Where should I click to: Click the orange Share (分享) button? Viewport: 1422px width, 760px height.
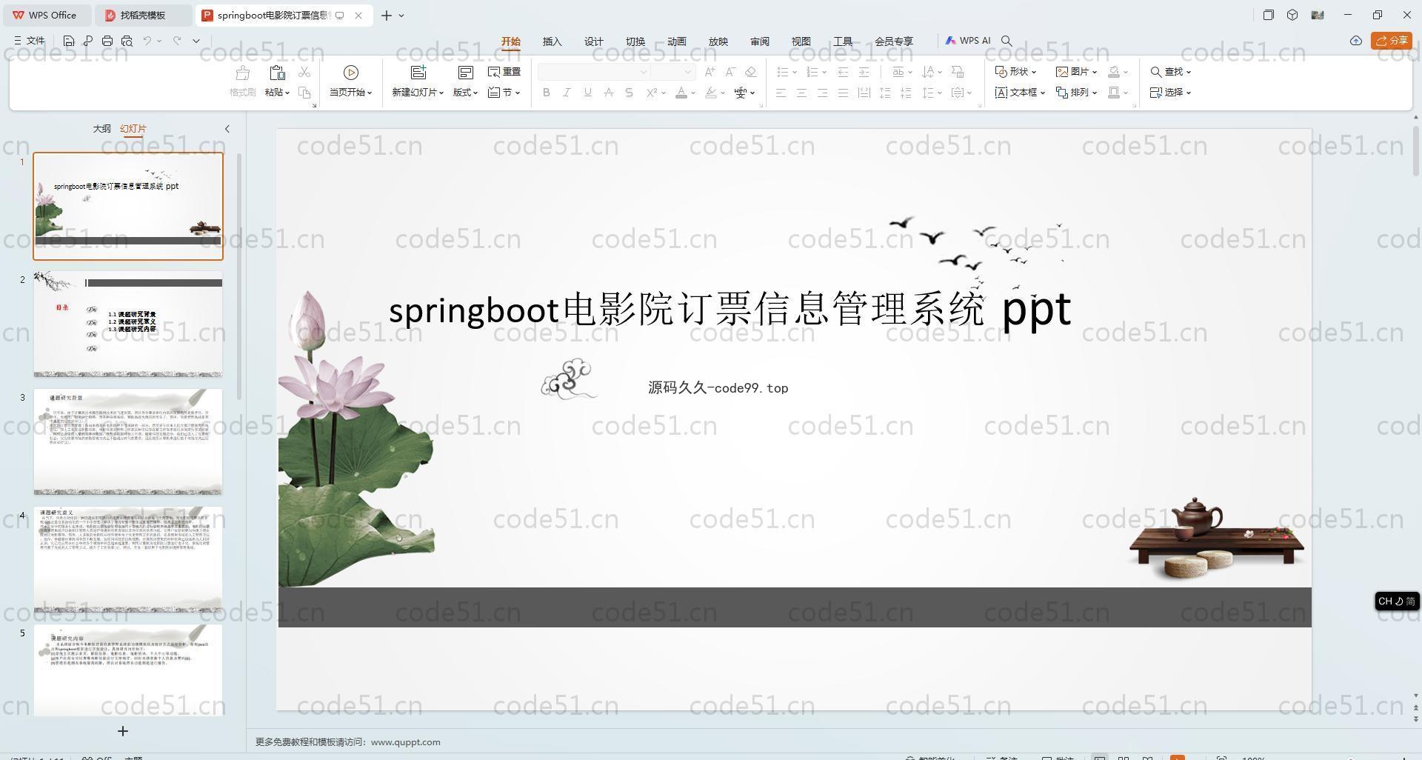(x=1392, y=41)
